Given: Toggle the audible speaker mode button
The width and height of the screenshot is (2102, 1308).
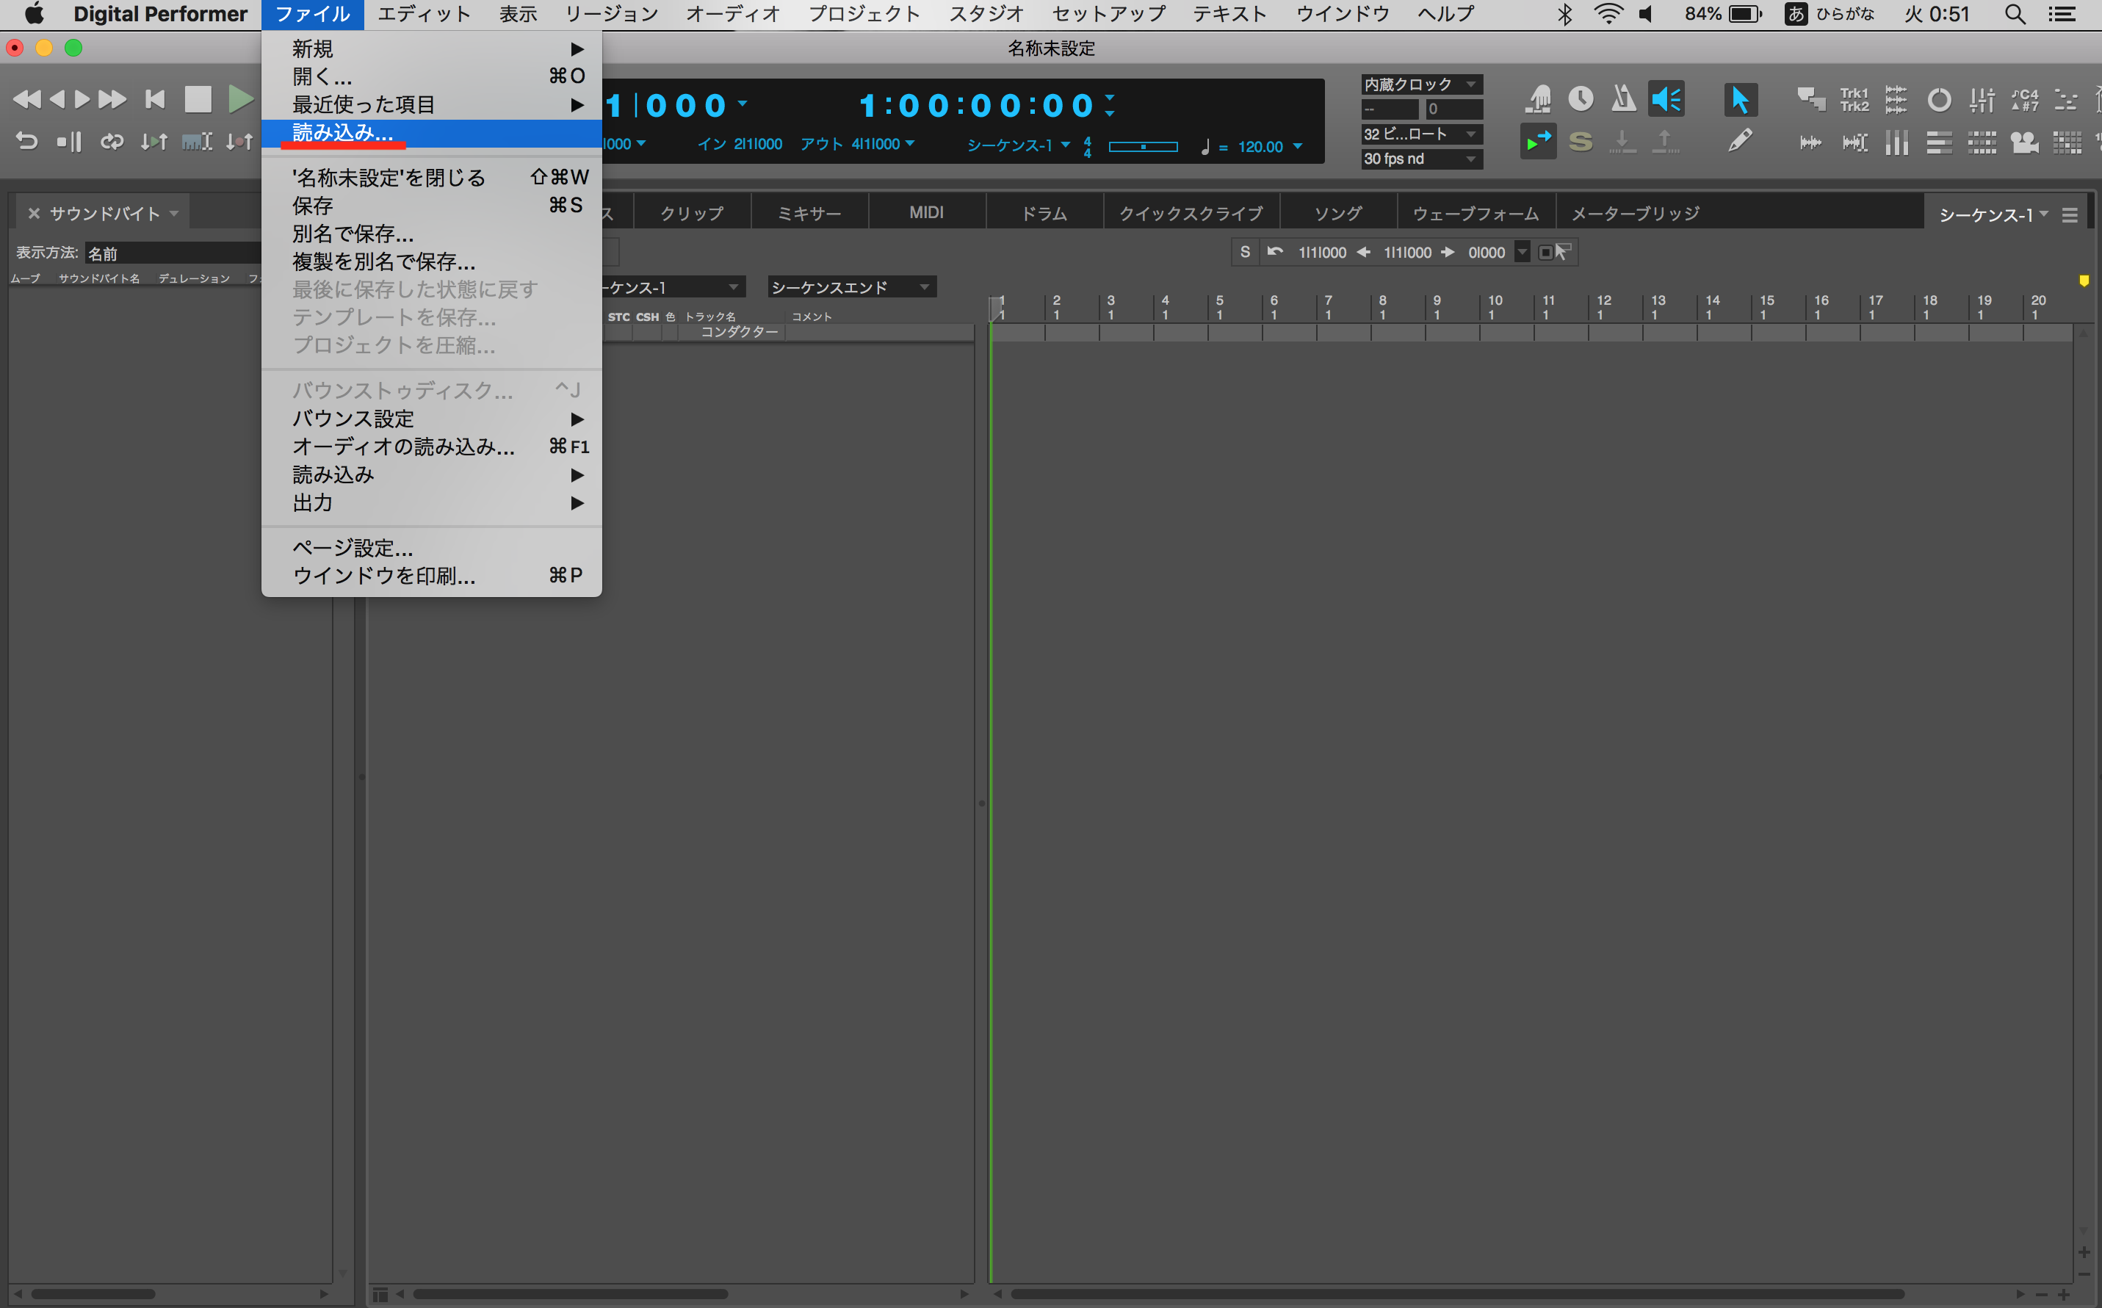Looking at the screenshot, I should click(x=1666, y=98).
